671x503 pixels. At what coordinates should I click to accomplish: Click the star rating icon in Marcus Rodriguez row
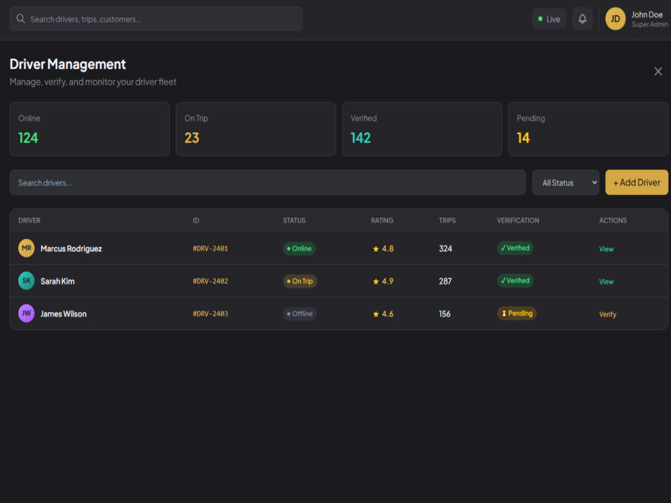click(376, 249)
